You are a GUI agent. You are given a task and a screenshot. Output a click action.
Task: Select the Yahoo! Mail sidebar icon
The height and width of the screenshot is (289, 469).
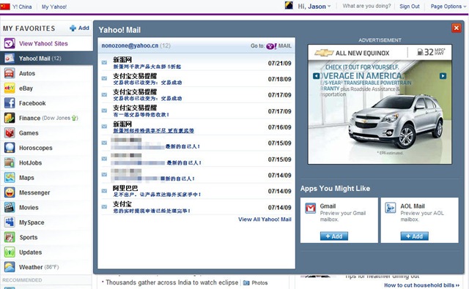pyautogui.click(x=10, y=59)
